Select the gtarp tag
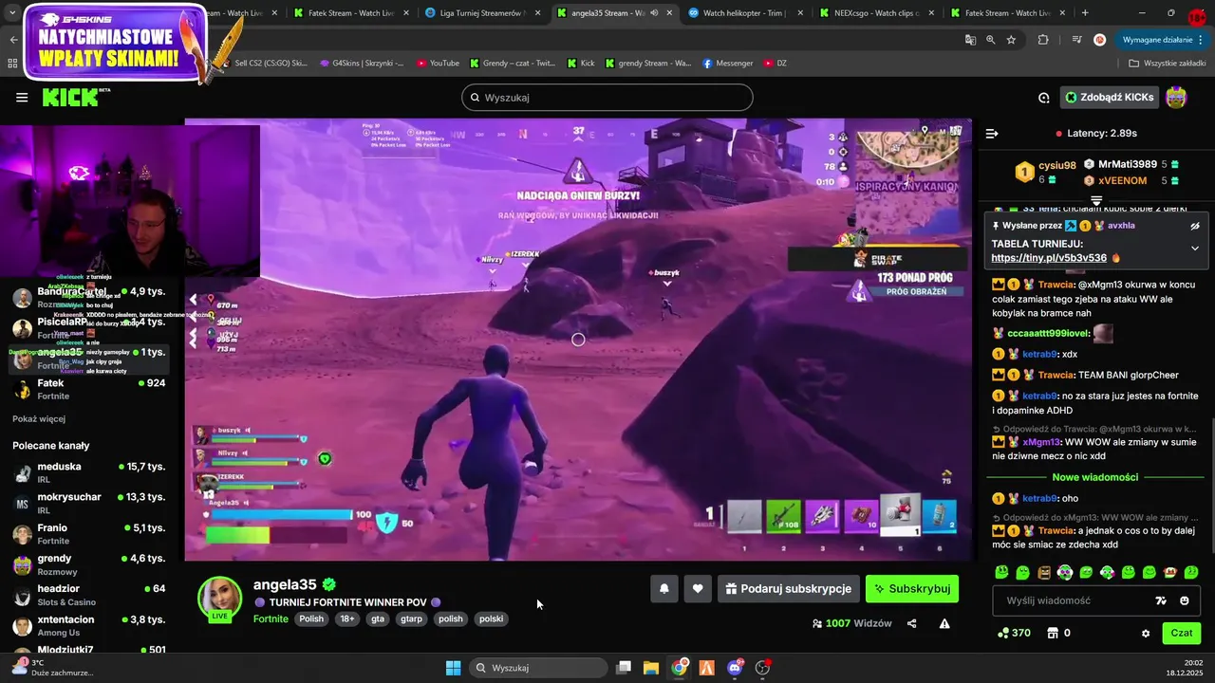Viewport: 1215px width, 683px height. coord(411,618)
